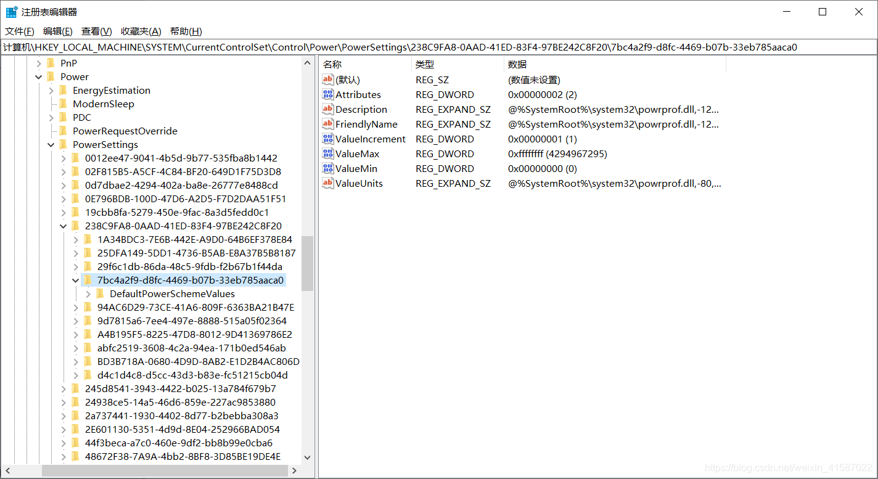This screenshot has width=878, height=479.
Task: Click the 0d7dbae2-4294-402a folder icon
Action: click(x=76, y=185)
